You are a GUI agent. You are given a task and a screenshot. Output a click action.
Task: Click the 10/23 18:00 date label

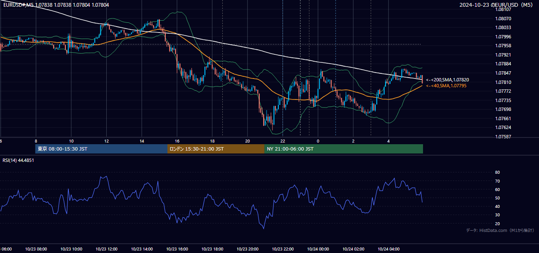[x=212, y=249]
